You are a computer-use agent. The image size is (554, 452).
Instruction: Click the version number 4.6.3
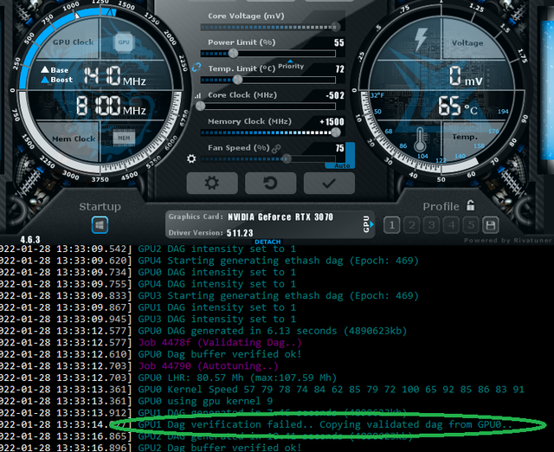pos(30,240)
